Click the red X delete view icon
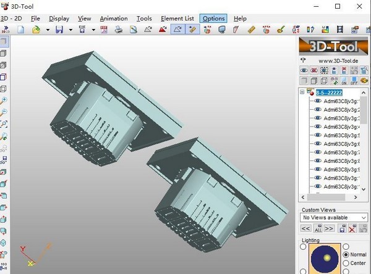The image size is (371, 274). click(352, 228)
